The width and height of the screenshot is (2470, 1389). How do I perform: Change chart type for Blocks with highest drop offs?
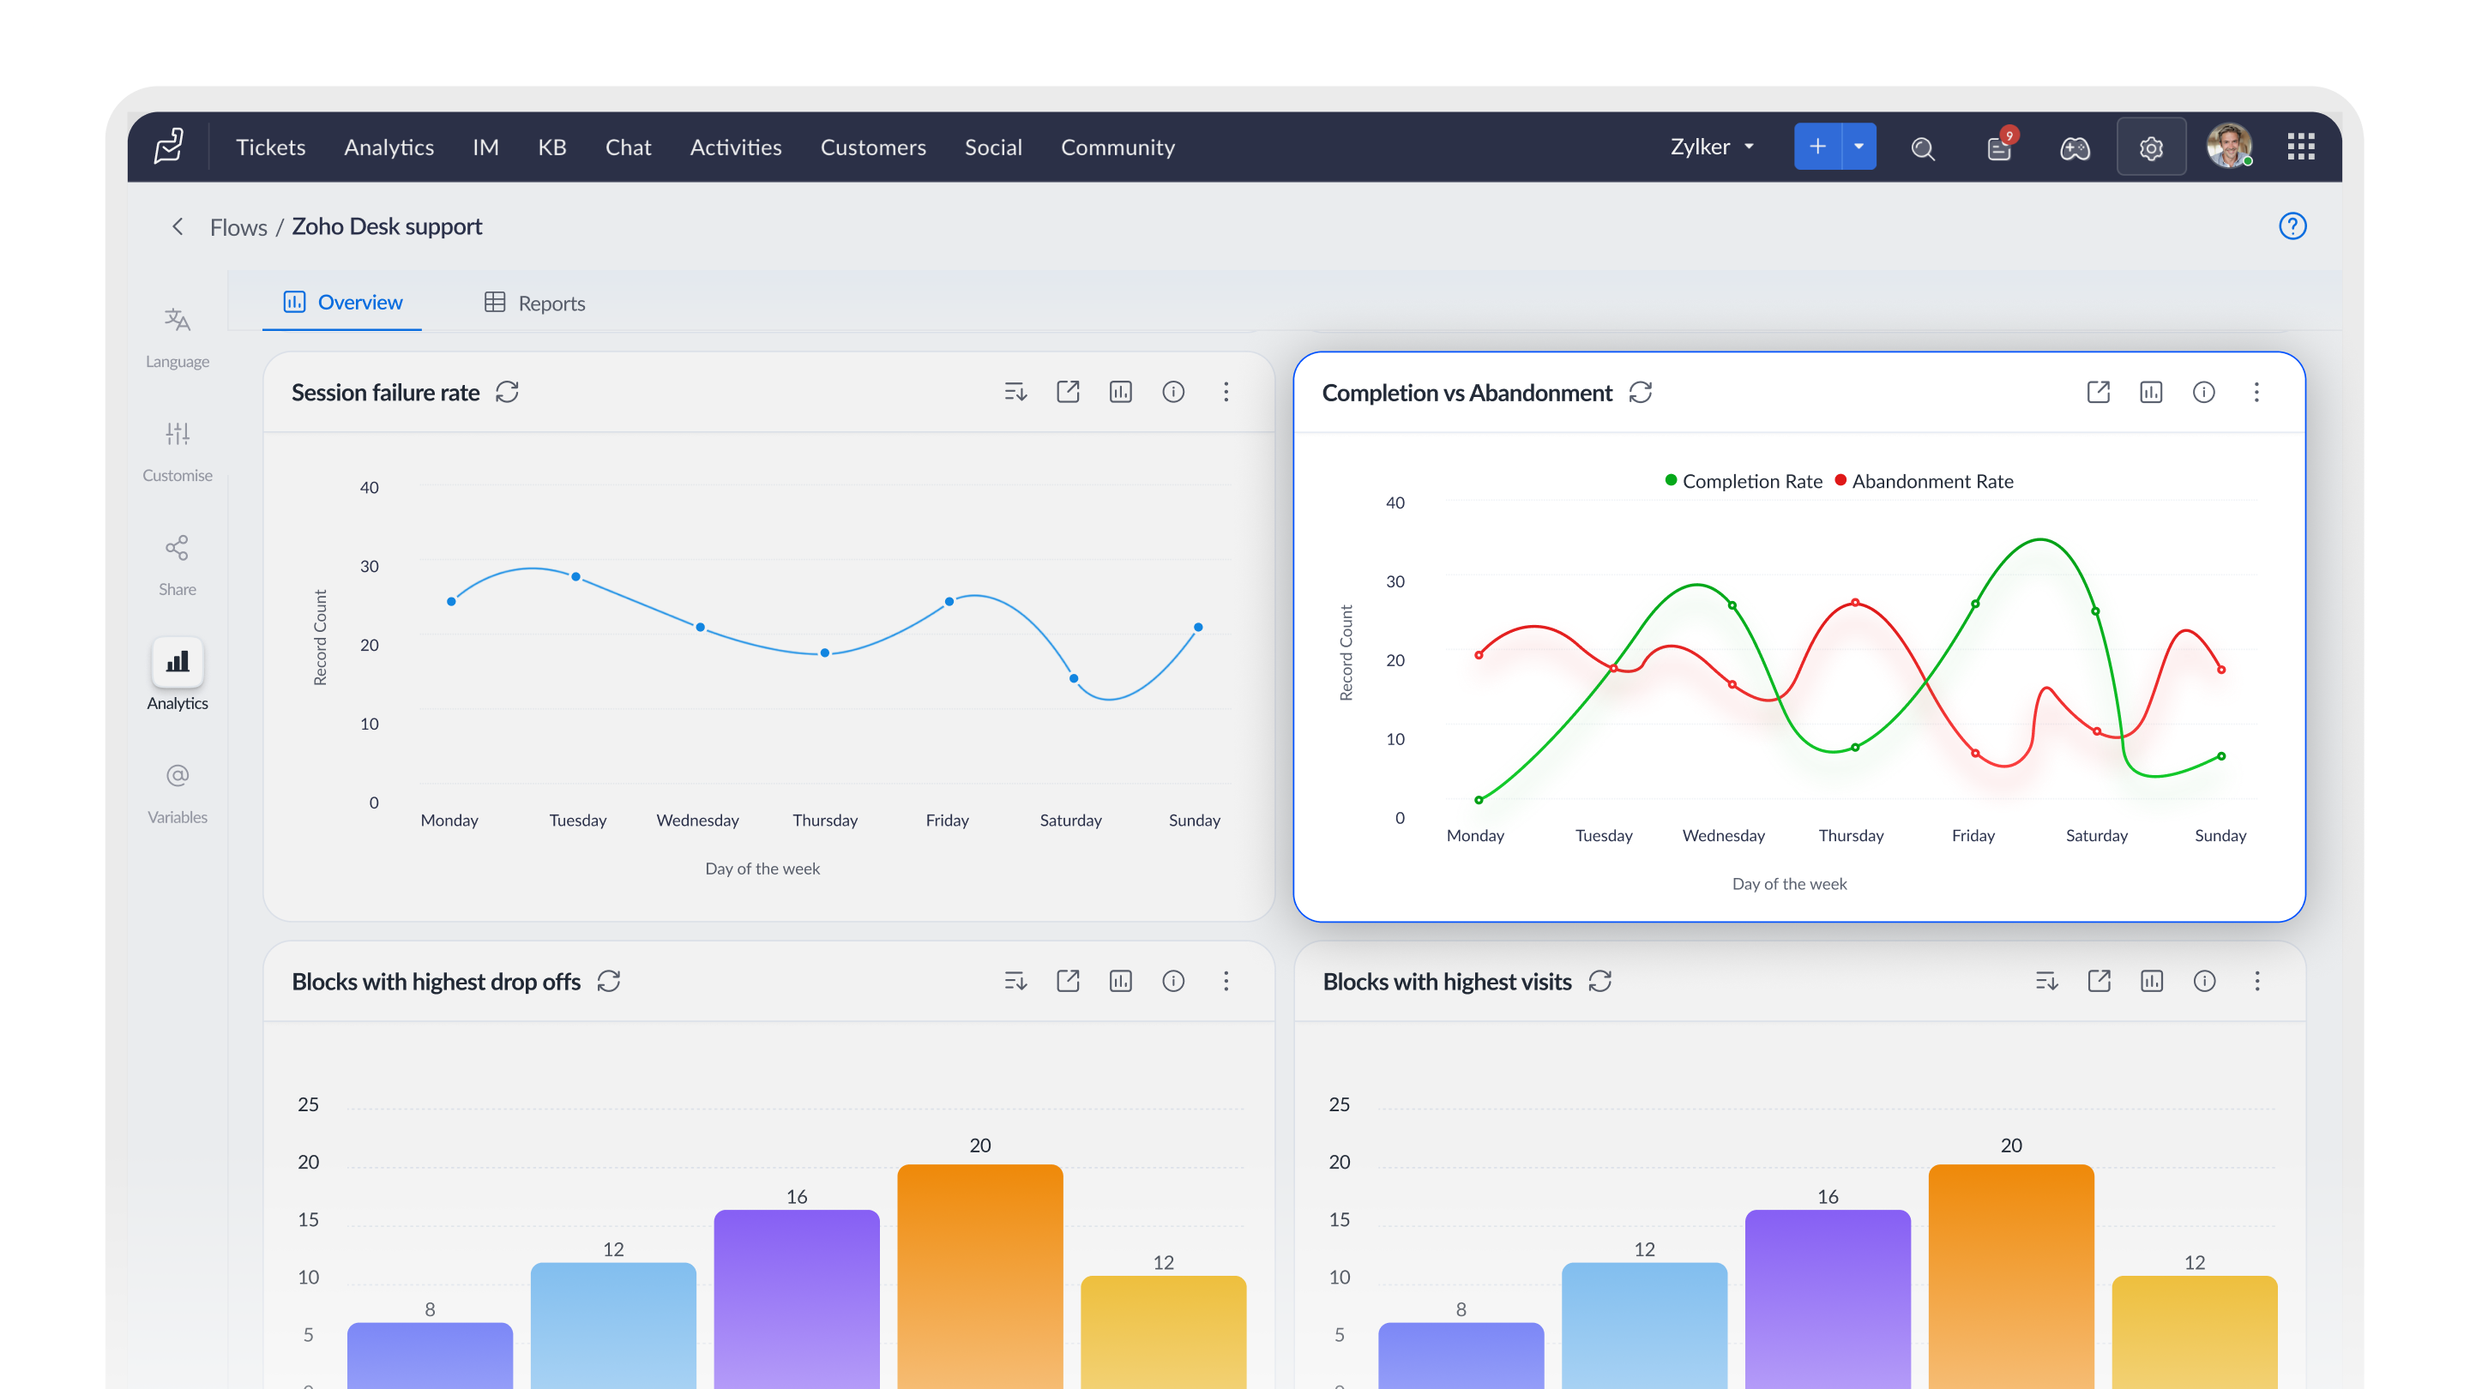(1121, 981)
